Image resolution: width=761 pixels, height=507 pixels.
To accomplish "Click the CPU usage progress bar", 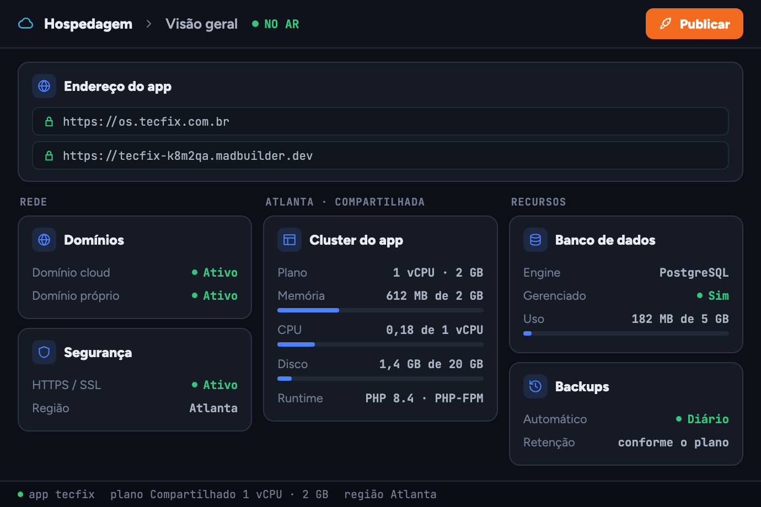I will [380, 344].
